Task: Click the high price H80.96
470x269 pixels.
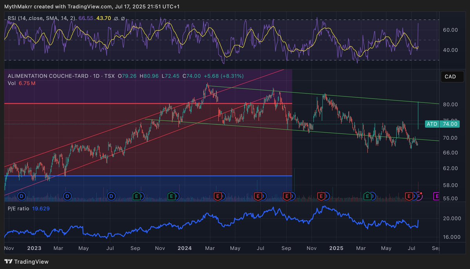Action: 149,76
